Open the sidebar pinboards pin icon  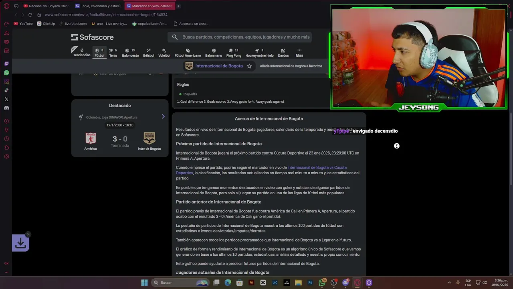[x=6, y=130]
